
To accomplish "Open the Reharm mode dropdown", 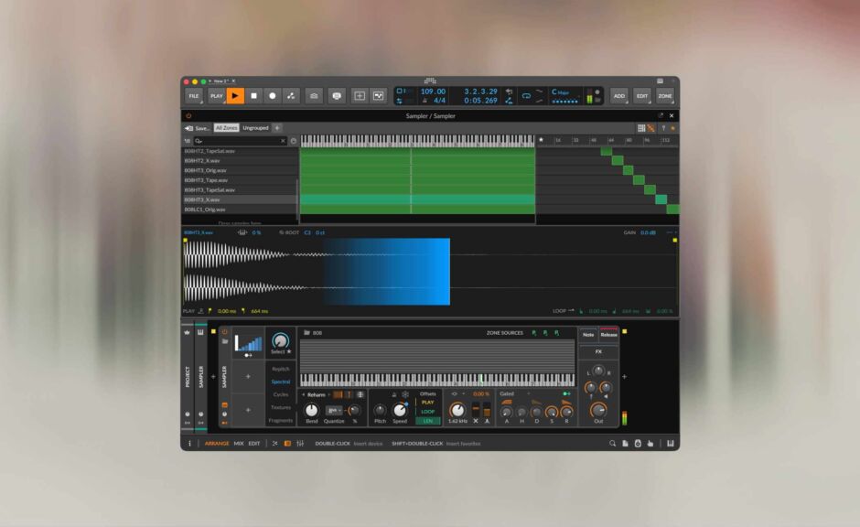I will [x=317, y=395].
